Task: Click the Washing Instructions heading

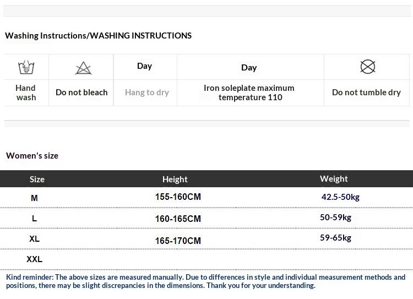Action: pyautogui.click(x=98, y=36)
